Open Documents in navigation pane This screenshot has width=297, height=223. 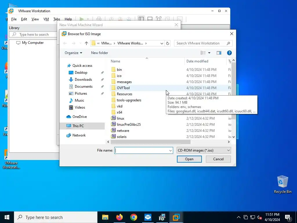pos(84,87)
